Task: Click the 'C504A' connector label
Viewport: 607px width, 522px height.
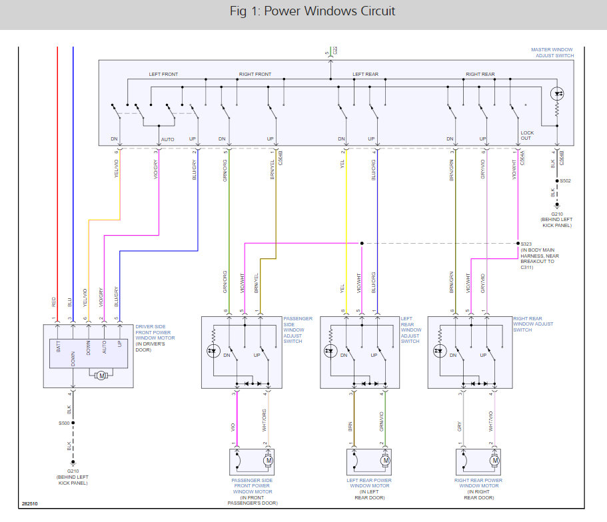Action: click(522, 158)
